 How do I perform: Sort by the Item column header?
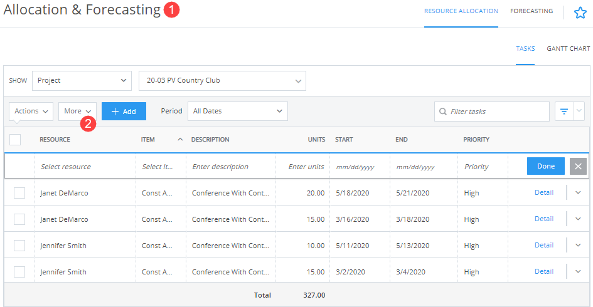pos(148,140)
